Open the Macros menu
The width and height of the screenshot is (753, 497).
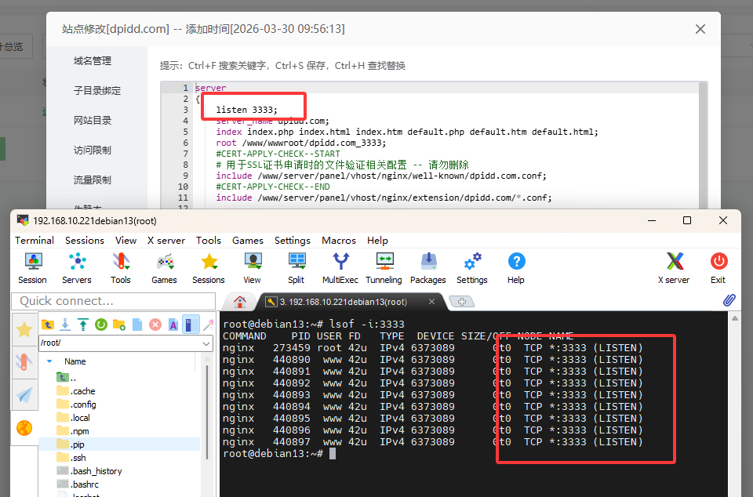coord(339,241)
